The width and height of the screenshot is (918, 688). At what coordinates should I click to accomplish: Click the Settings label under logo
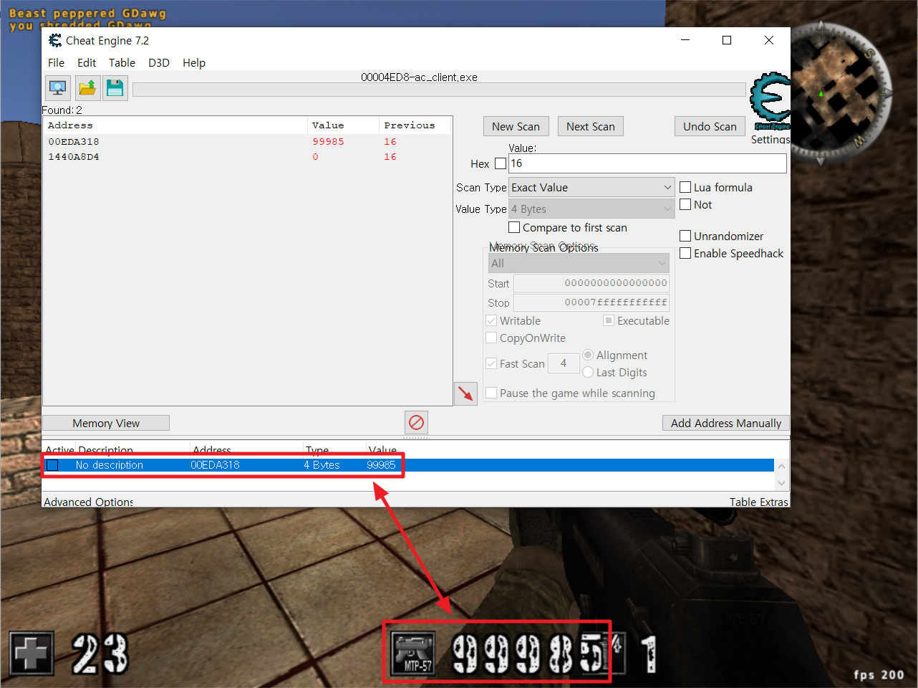pos(770,139)
